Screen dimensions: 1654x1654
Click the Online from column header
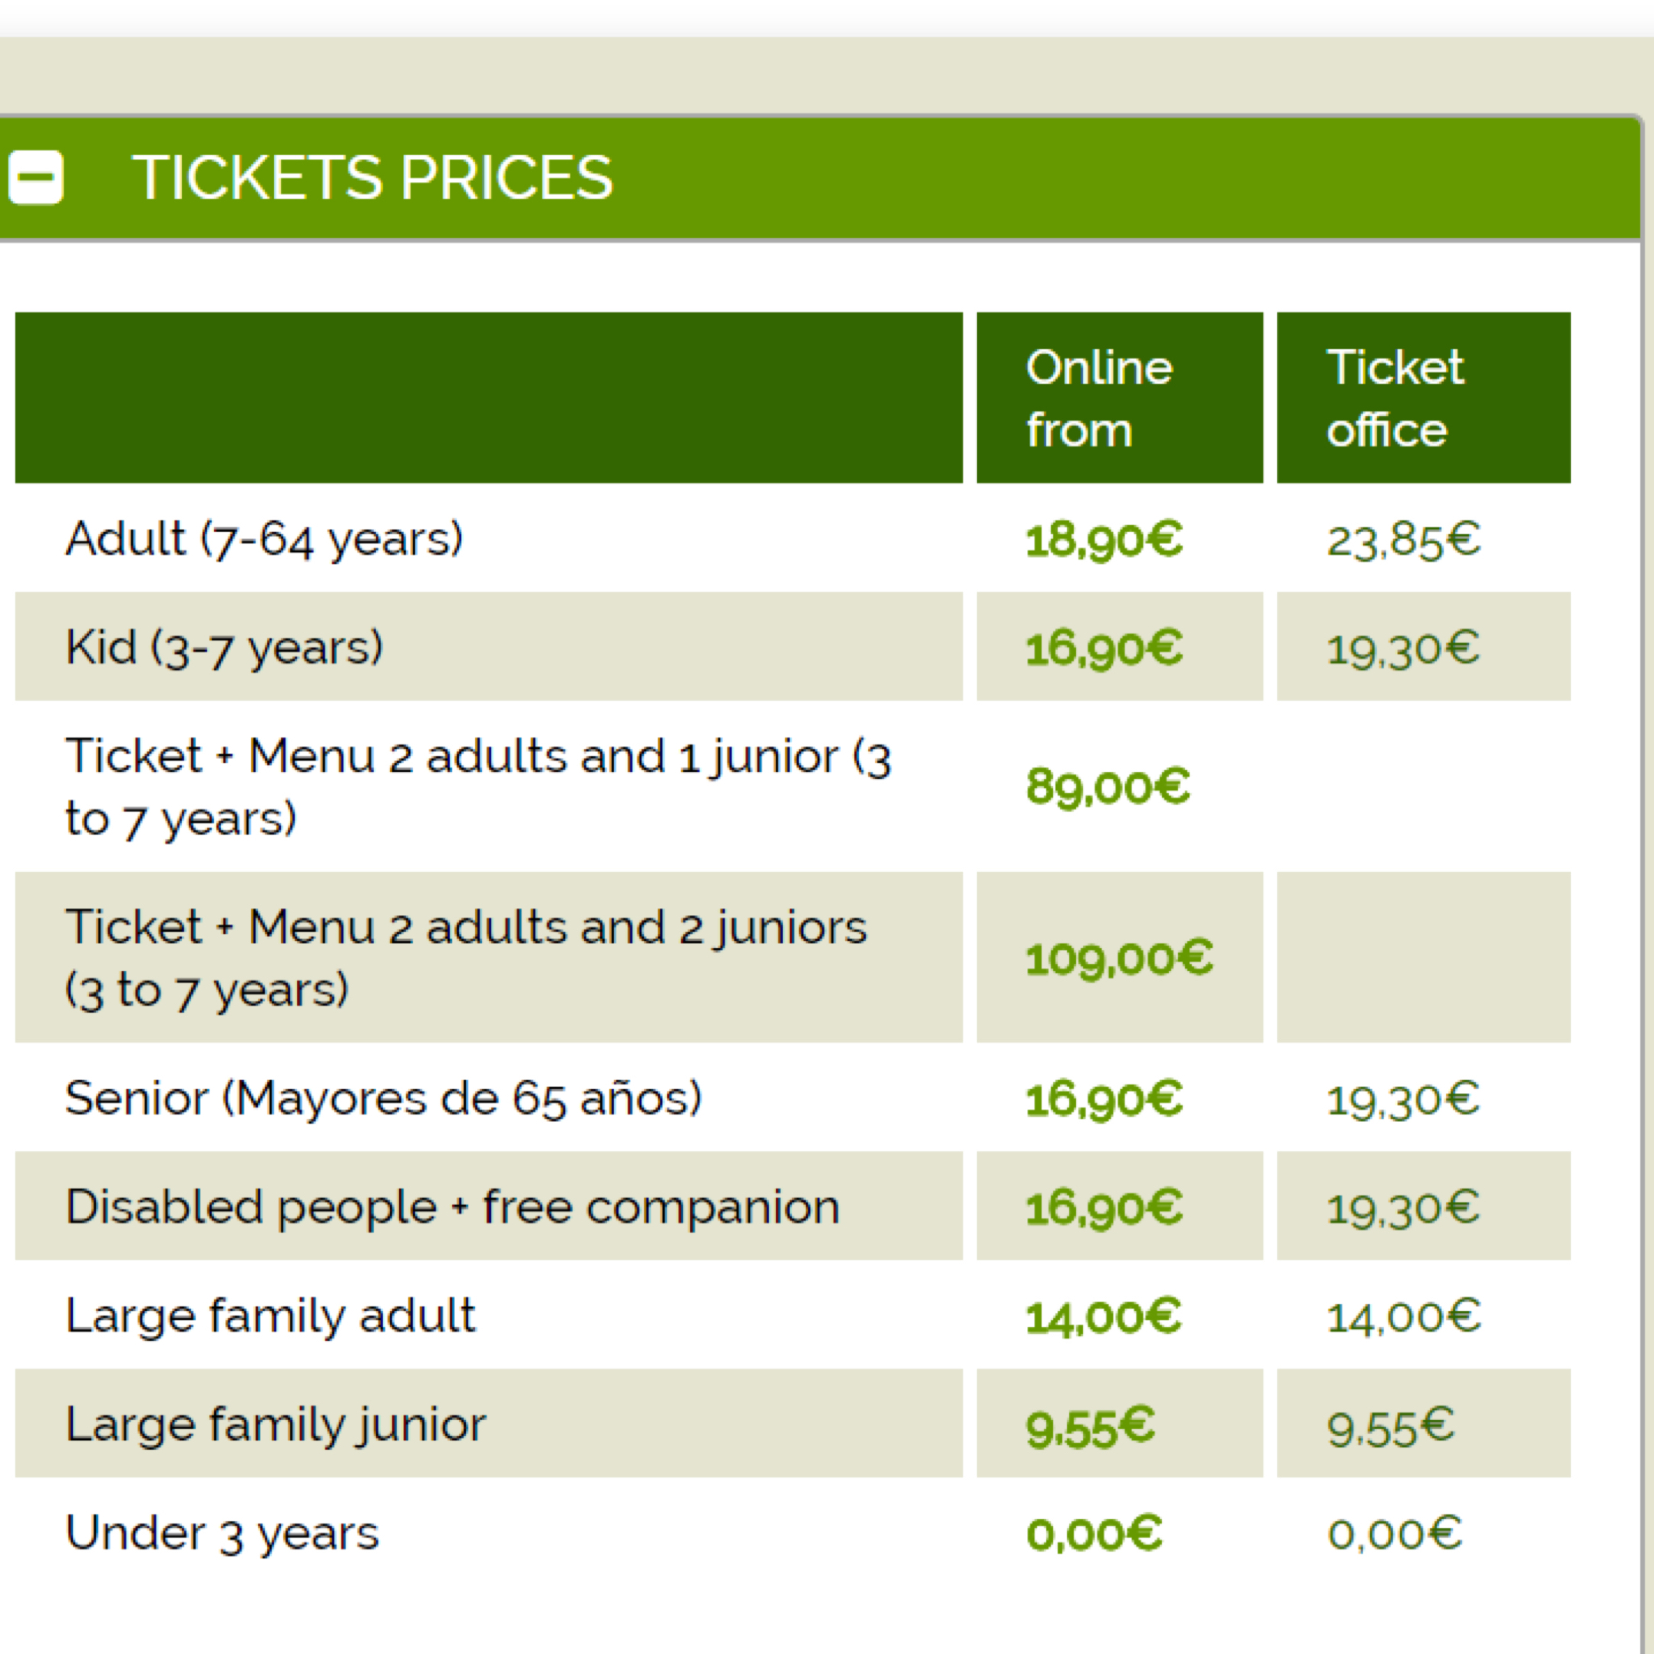(x=1120, y=398)
